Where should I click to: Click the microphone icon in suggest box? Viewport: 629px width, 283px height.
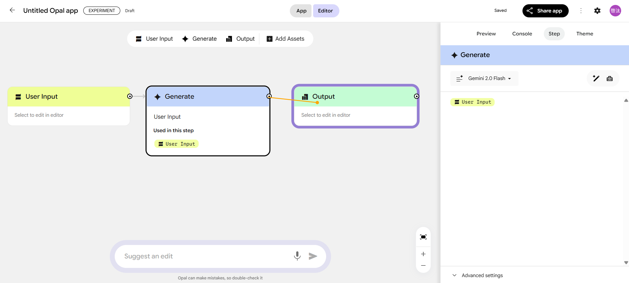click(x=297, y=256)
